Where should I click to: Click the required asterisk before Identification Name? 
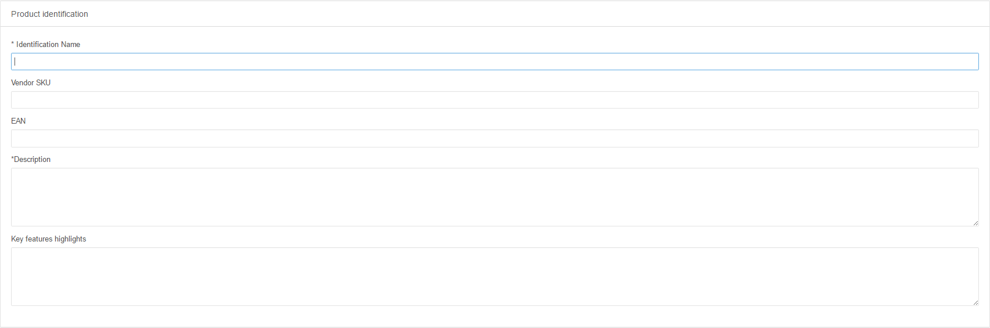(x=13, y=44)
